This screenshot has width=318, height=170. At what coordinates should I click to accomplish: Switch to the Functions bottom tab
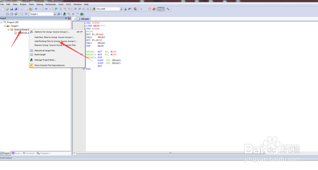click(29, 153)
